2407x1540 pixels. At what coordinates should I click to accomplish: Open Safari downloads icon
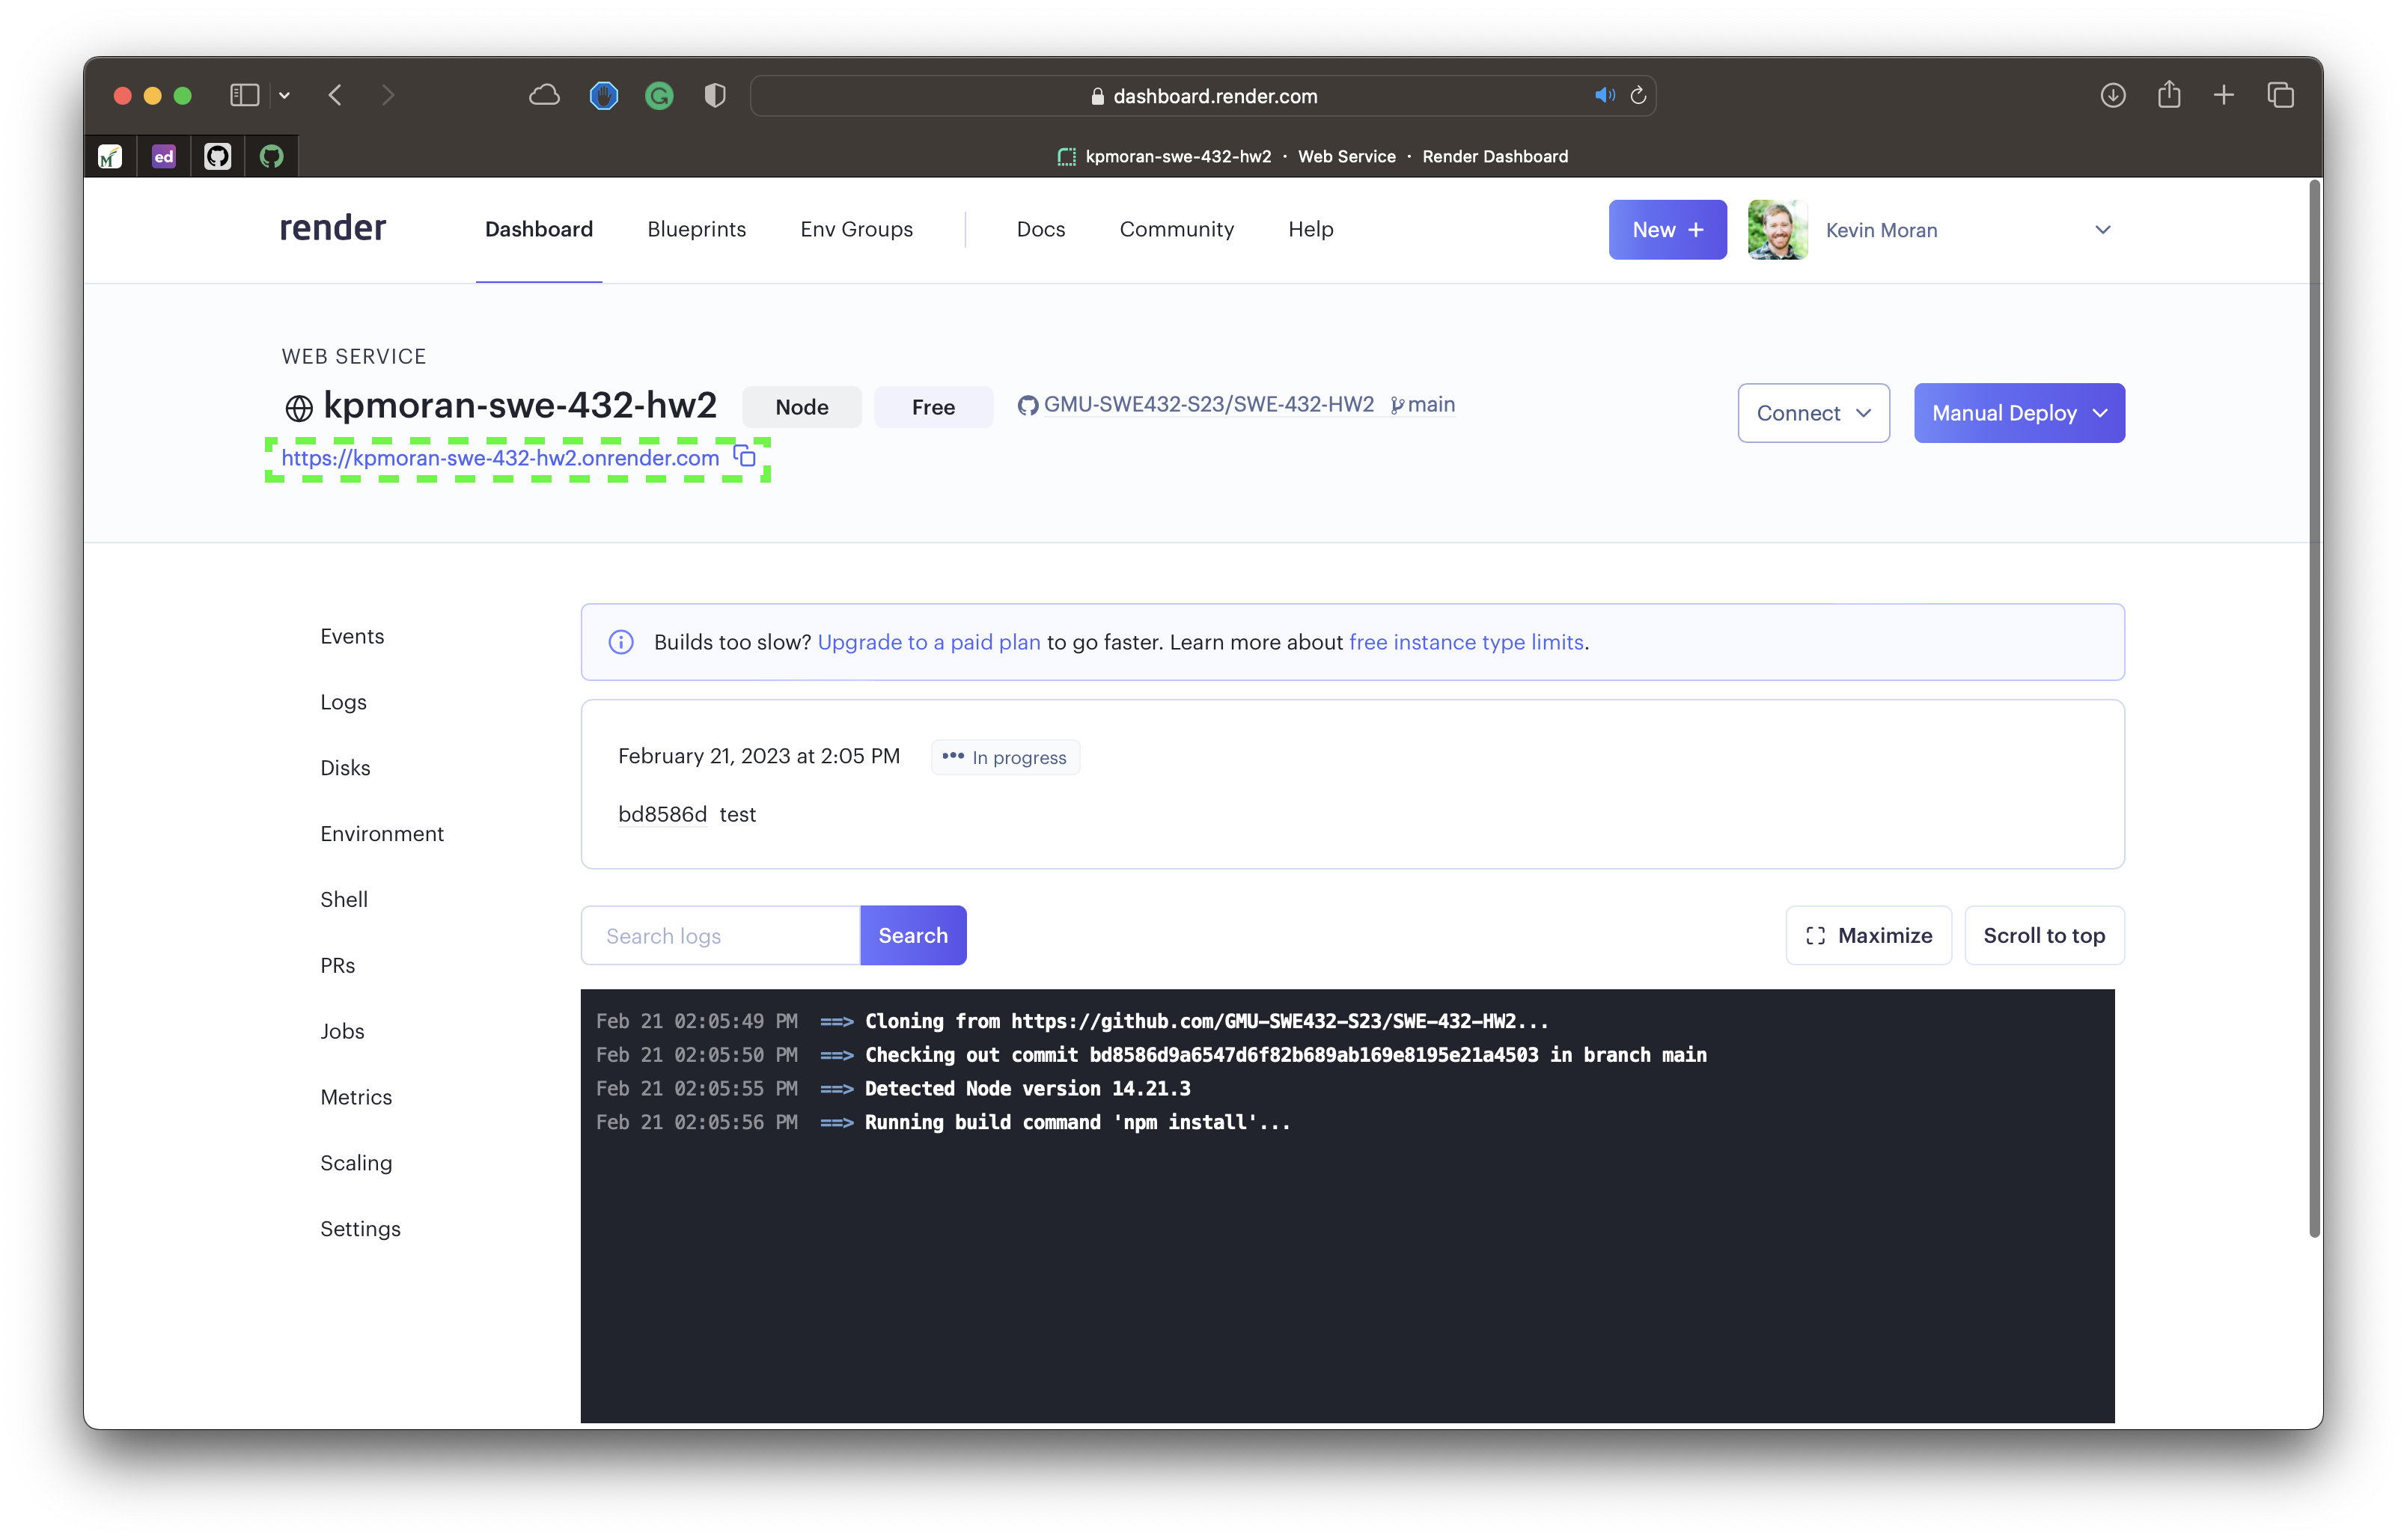tap(2112, 95)
